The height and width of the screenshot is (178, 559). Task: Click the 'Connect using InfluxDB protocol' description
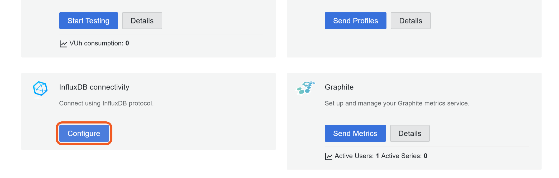[x=106, y=103]
